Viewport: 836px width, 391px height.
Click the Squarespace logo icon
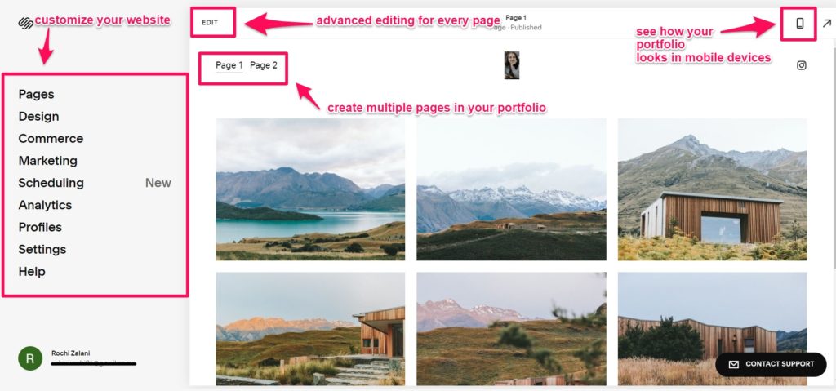(25, 23)
